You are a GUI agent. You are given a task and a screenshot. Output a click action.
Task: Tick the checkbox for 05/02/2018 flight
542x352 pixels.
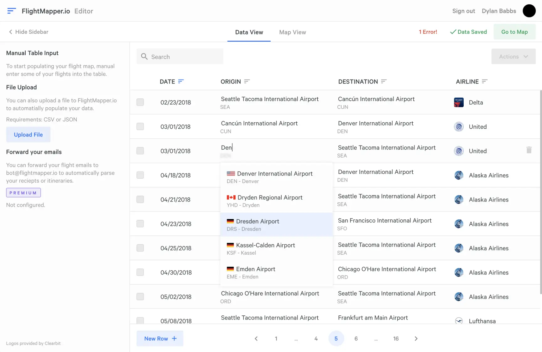tap(140, 297)
